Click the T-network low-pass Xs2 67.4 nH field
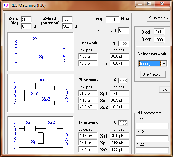 click(88, 149)
